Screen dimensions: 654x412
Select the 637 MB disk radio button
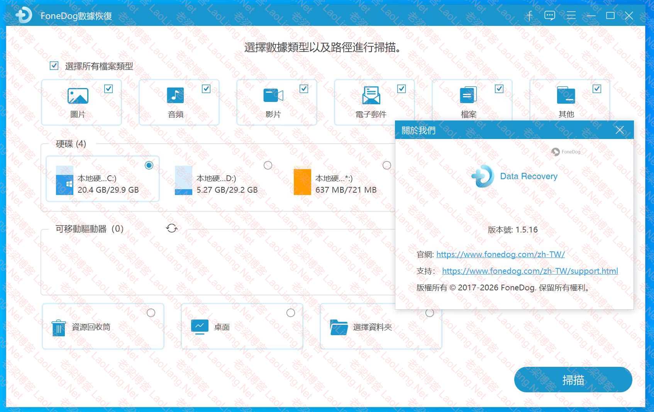tap(386, 165)
